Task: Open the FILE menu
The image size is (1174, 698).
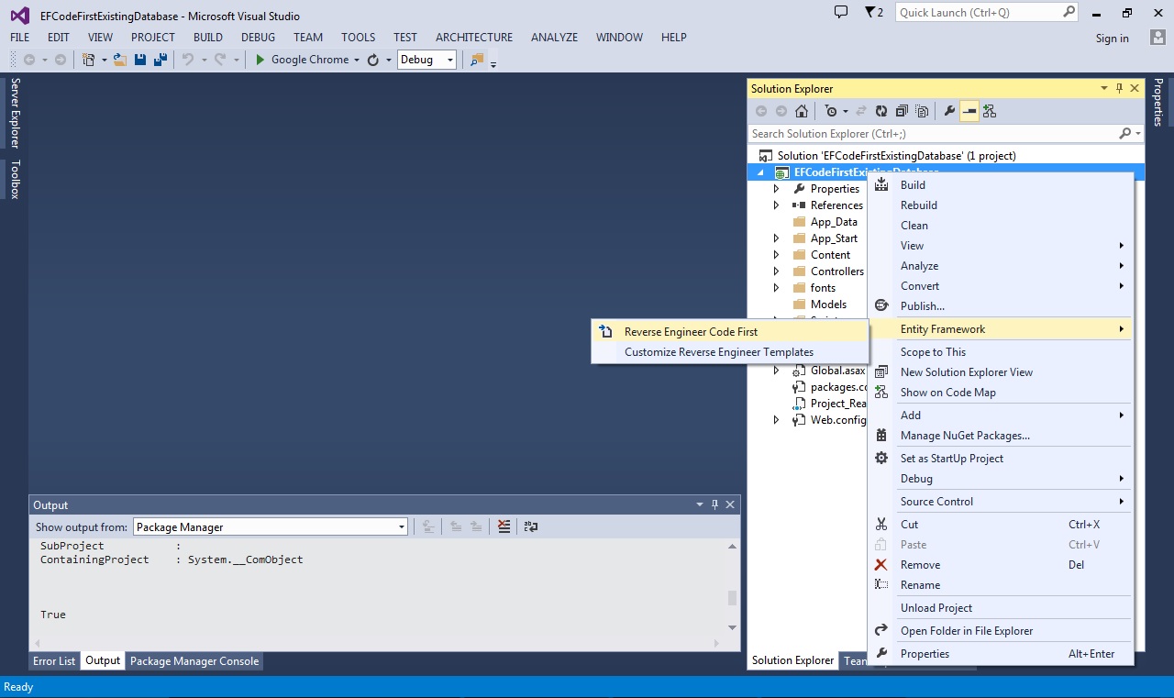Action: [x=19, y=38]
